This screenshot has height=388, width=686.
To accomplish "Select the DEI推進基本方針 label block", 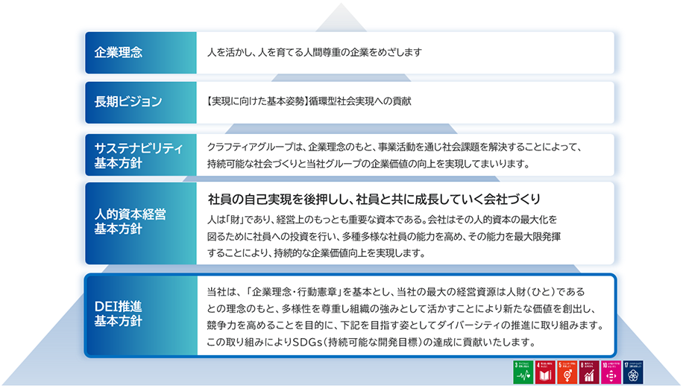I will (x=141, y=316).
